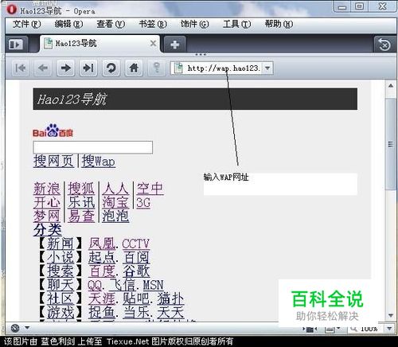The width and height of the screenshot is (398, 347).
Task: Open the 泡泡 link
Action: 115,216
